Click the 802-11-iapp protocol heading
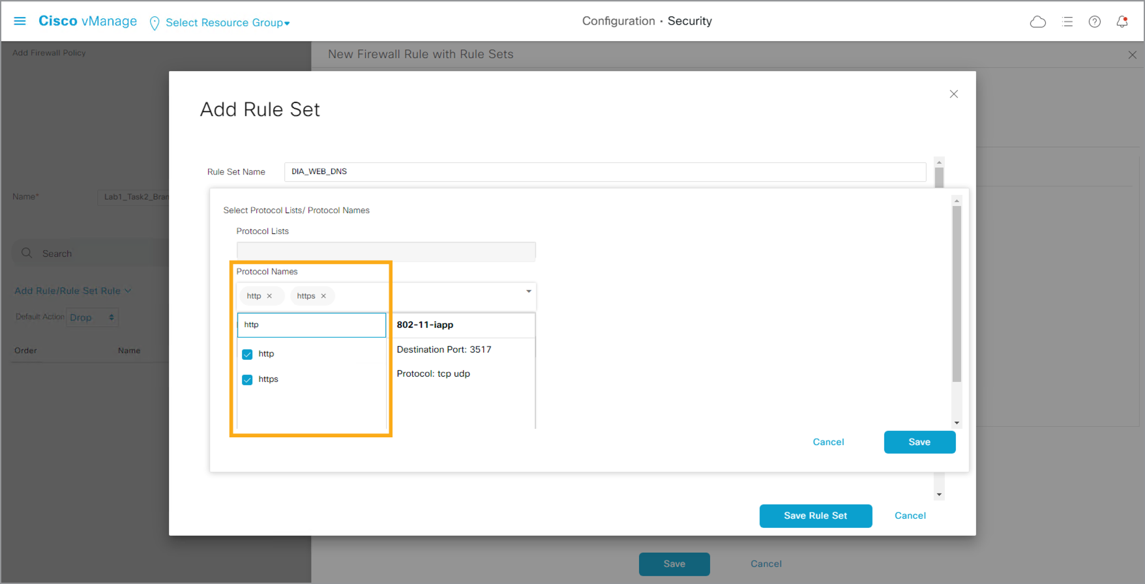1145x584 pixels. (x=425, y=325)
